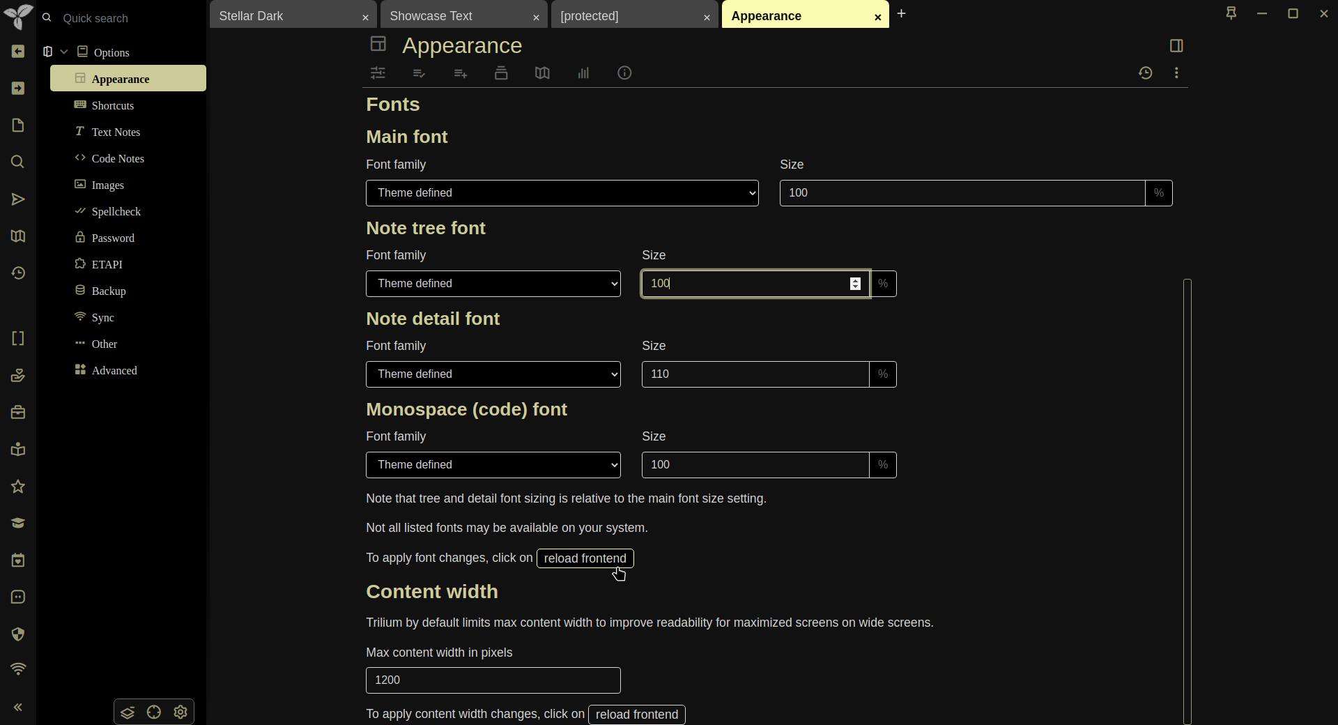Click the options page vertical scrollbar
The image size is (1338, 725).
point(1187,501)
